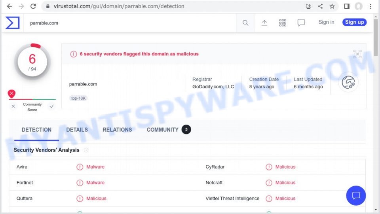
Task: Click the red alert icon beside flagged message
Action: click(x=74, y=54)
